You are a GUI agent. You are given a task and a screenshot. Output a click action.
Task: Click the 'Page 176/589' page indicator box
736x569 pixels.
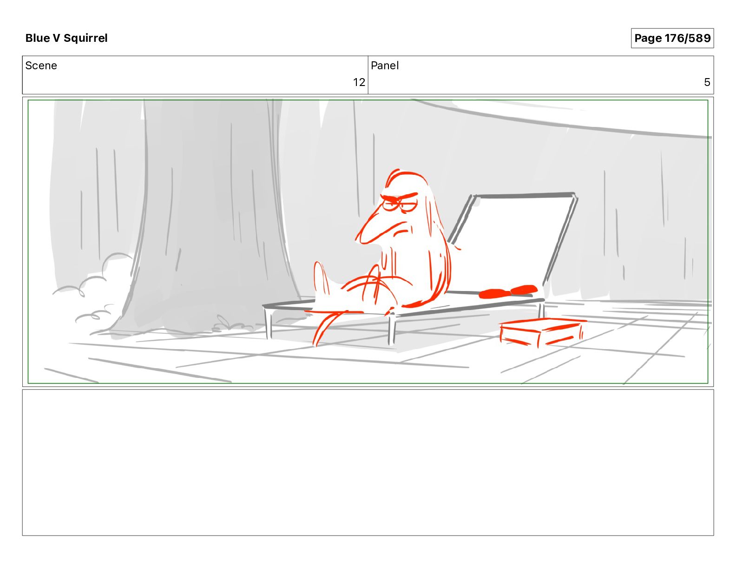coord(672,38)
